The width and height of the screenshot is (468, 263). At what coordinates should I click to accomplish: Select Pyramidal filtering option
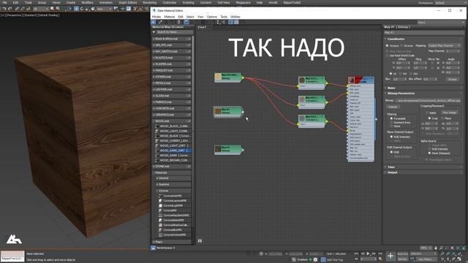pos(391,118)
